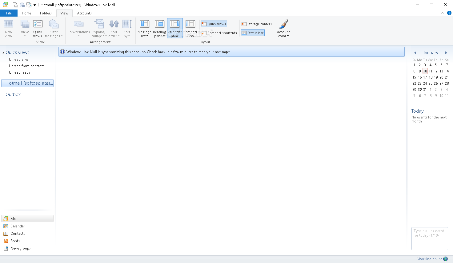
Task: Select Unread email quick view
Action: tap(20, 60)
